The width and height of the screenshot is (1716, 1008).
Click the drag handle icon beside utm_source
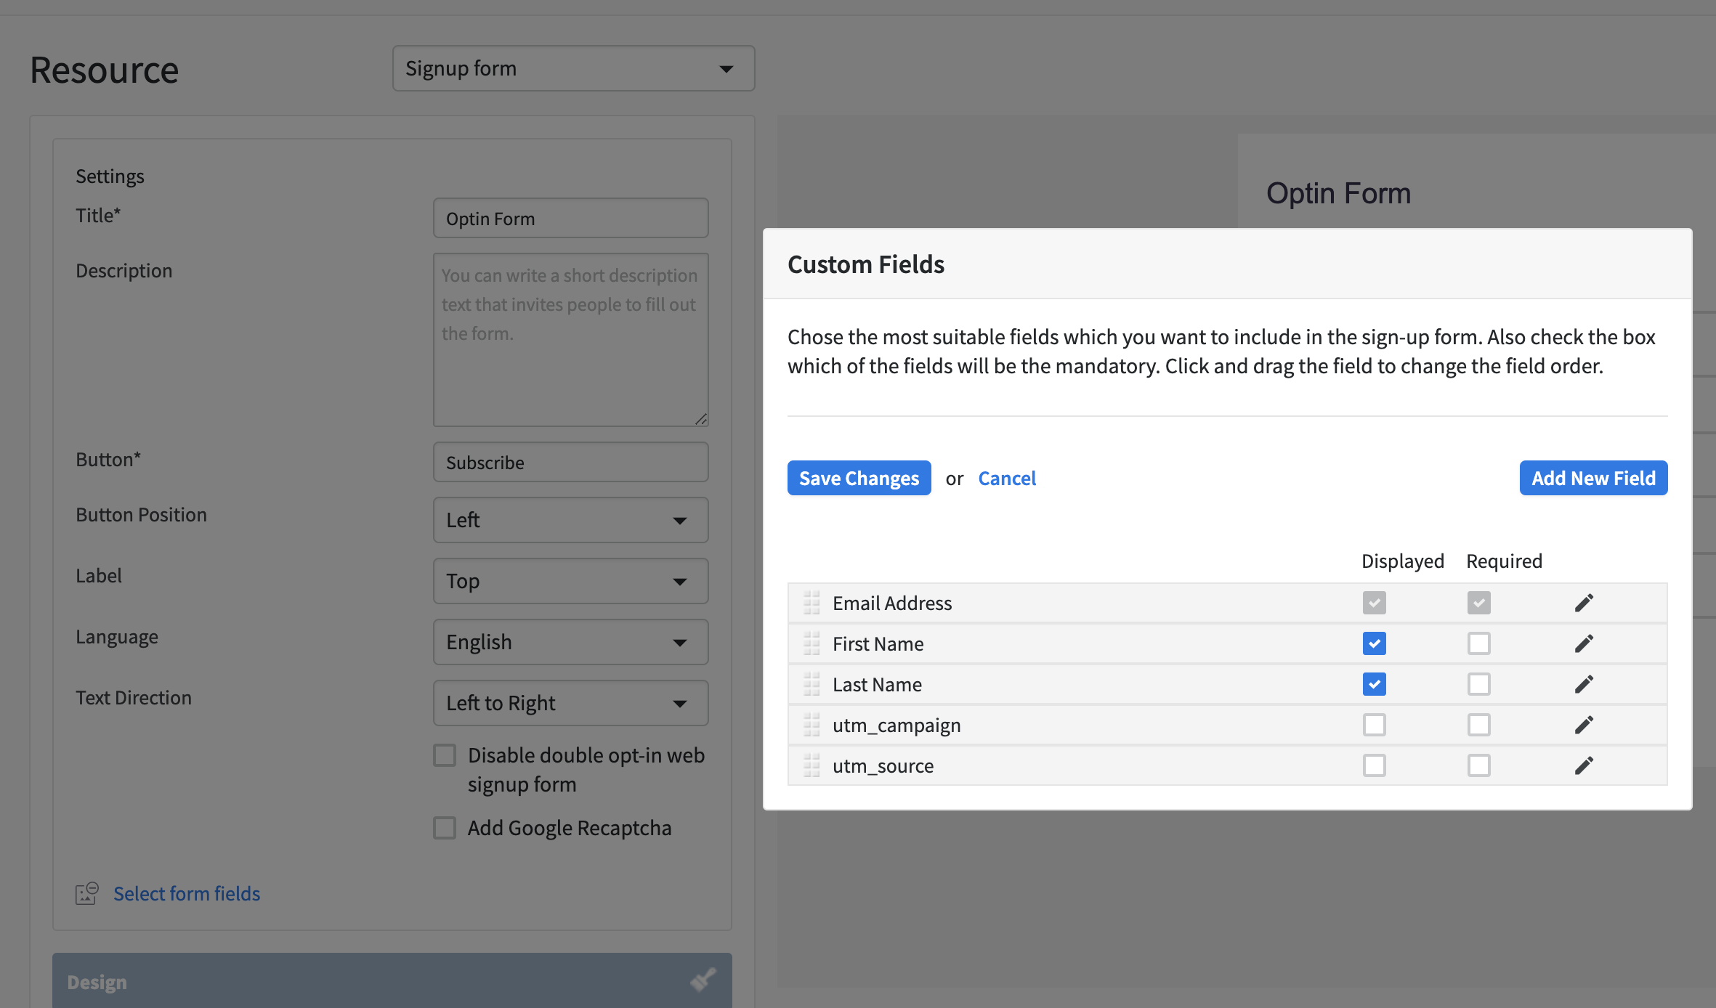pyautogui.click(x=812, y=765)
